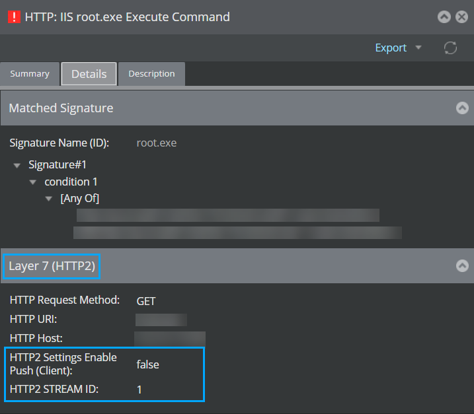Click the panel title HTTP: IIS root.exe Execute Command
This screenshot has height=414, width=474.
[128, 17]
